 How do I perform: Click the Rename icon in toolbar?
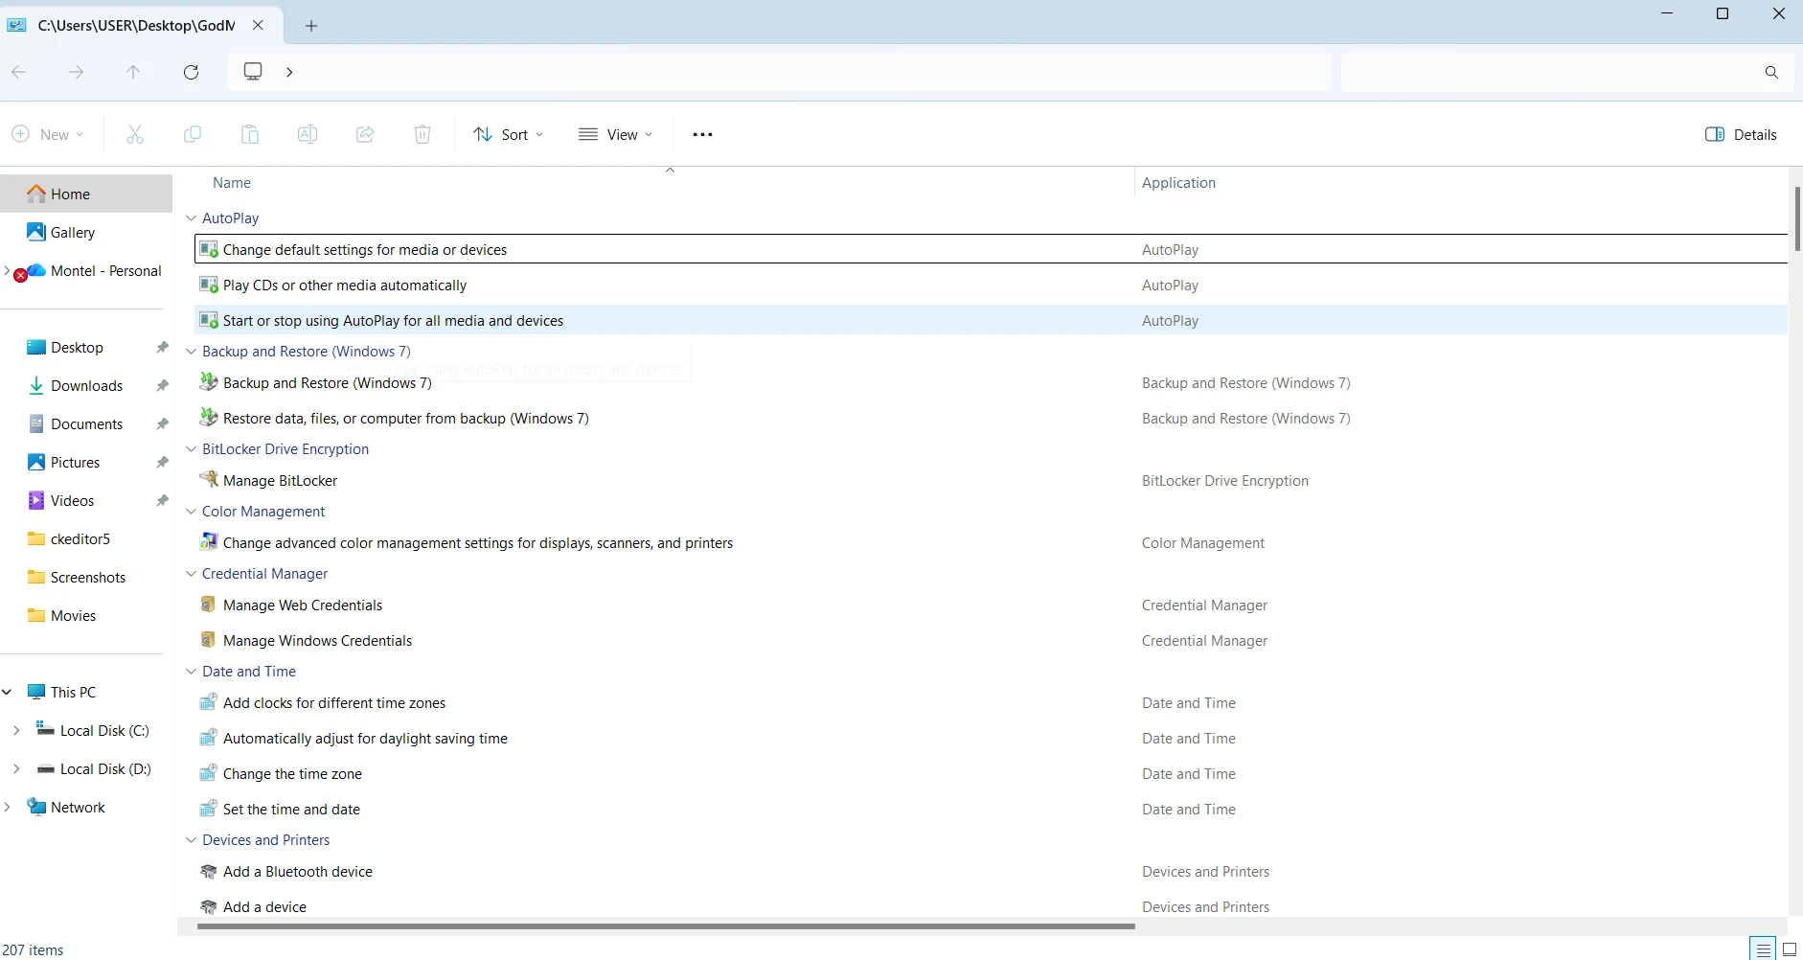click(308, 134)
